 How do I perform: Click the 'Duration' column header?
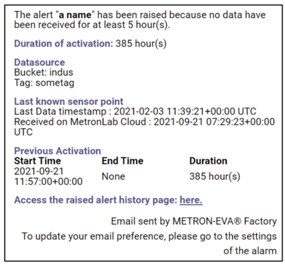[208, 161]
